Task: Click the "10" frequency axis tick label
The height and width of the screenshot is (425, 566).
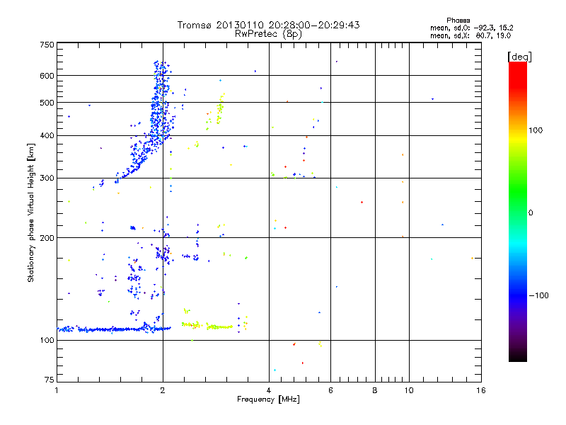Action: tap(409, 390)
